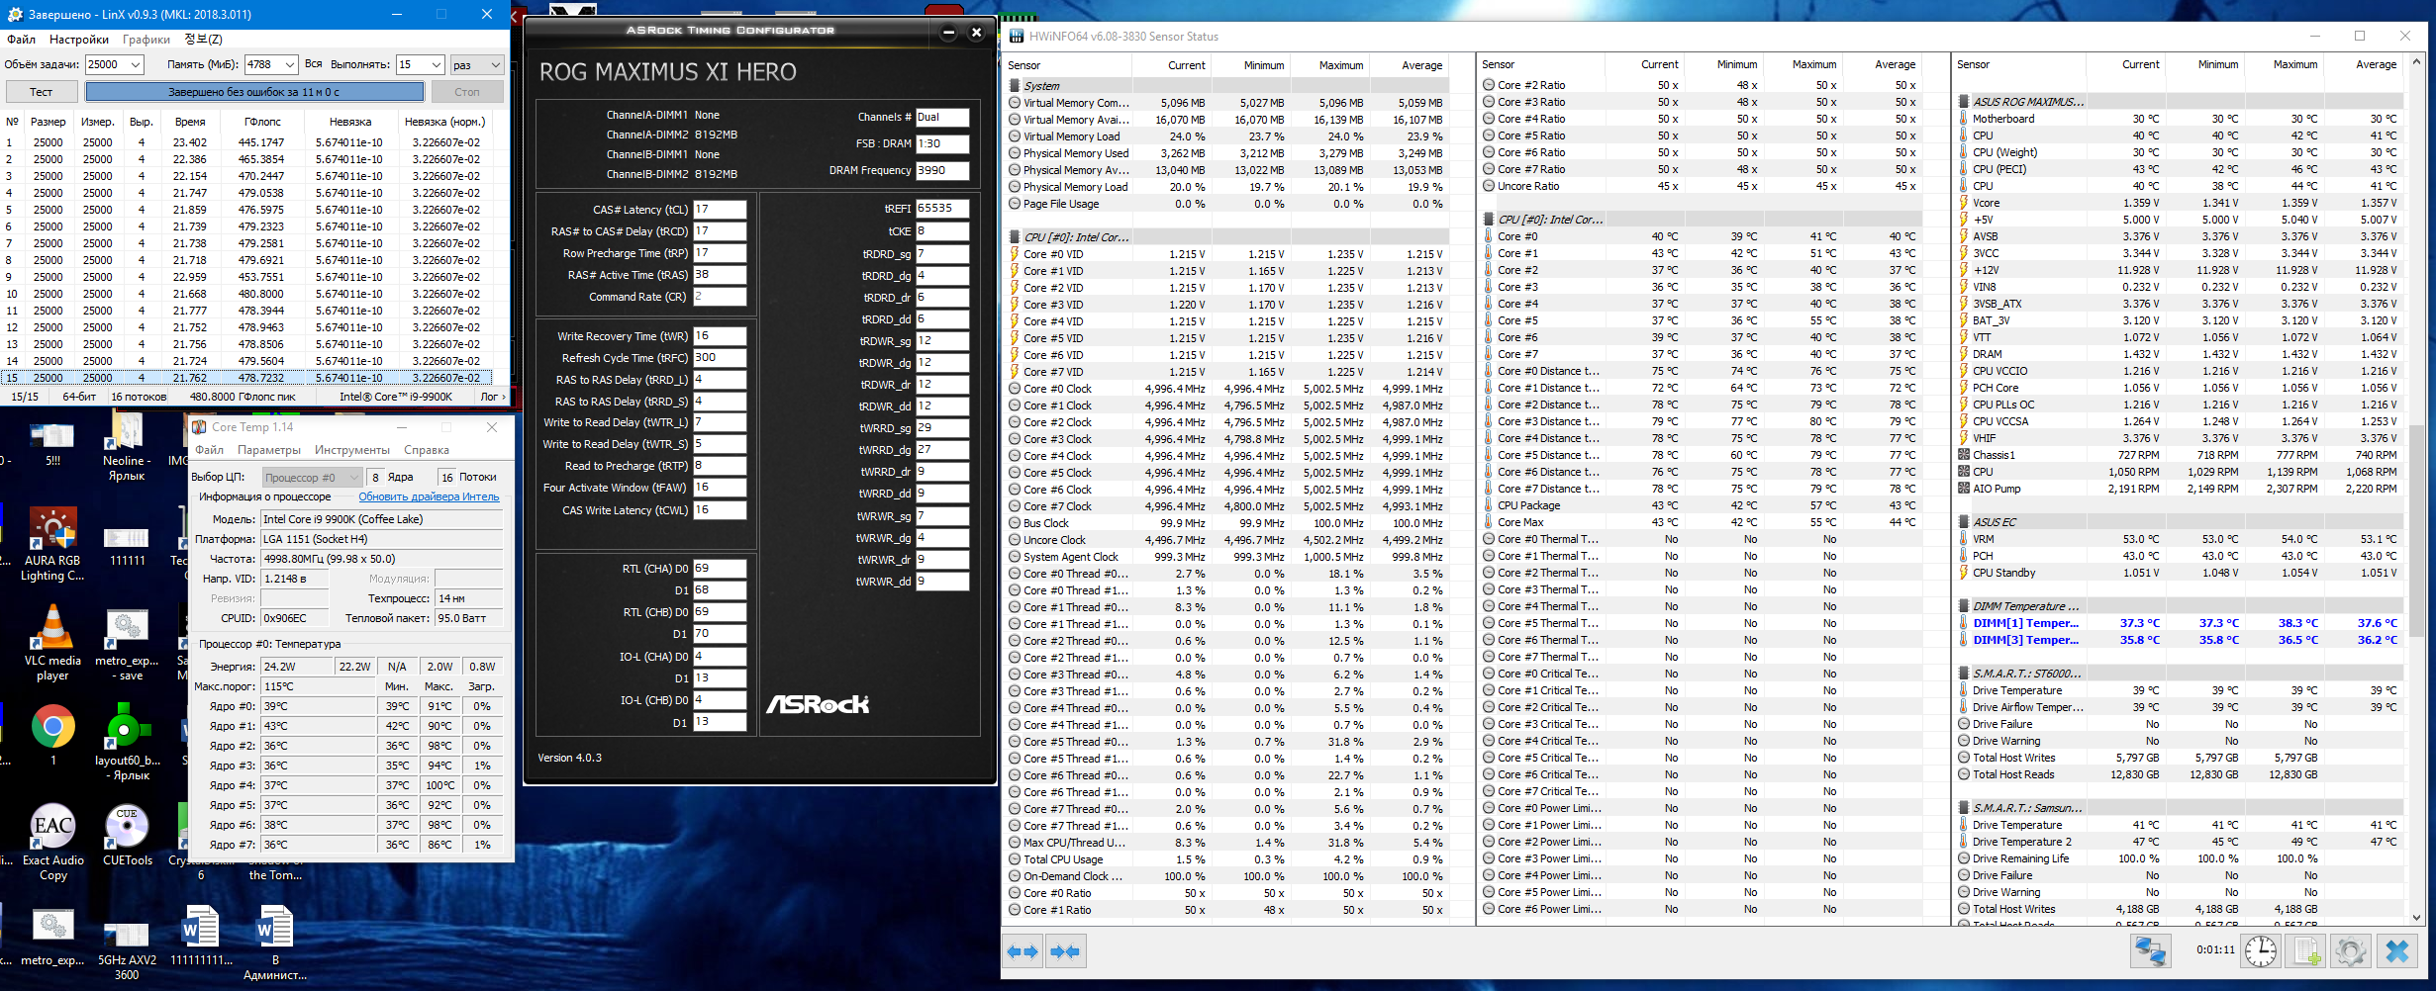Click the DRAM Frequency field showing 3990
Image resolution: width=2436 pixels, height=991 pixels.
click(x=942, y=170)
